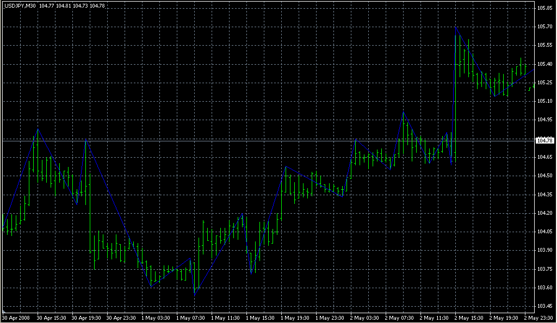Click the 1 May 23:30 time label

(x=331, y=318)
